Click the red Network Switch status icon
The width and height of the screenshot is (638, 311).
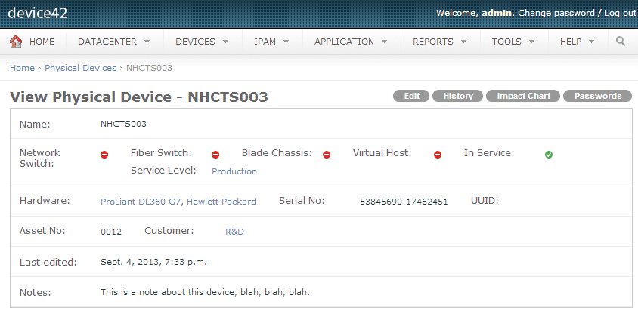pos(104,155)
